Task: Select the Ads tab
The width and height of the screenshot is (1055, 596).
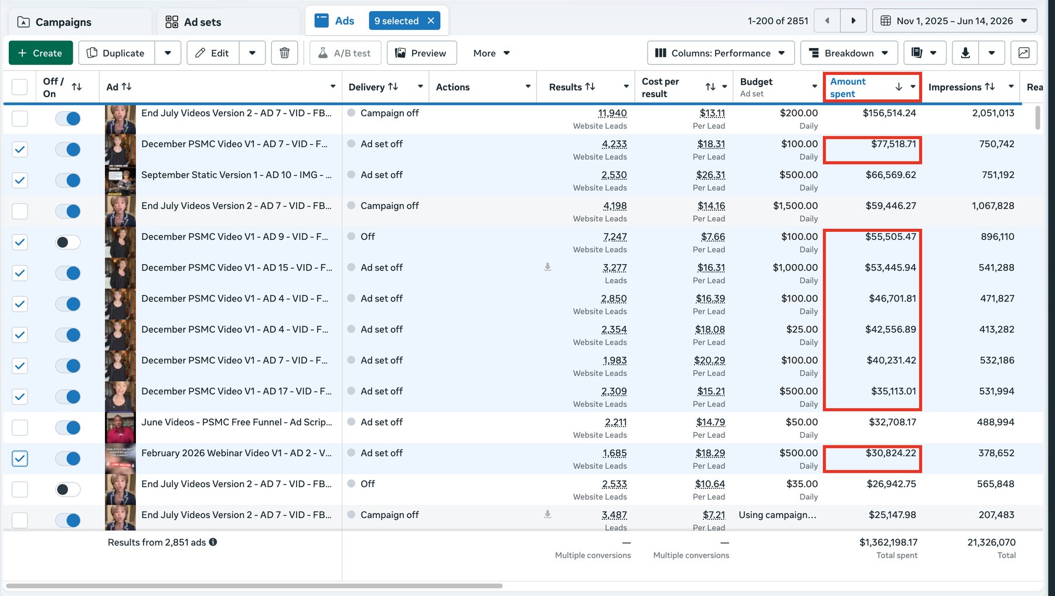Action: tap(335, 20)
